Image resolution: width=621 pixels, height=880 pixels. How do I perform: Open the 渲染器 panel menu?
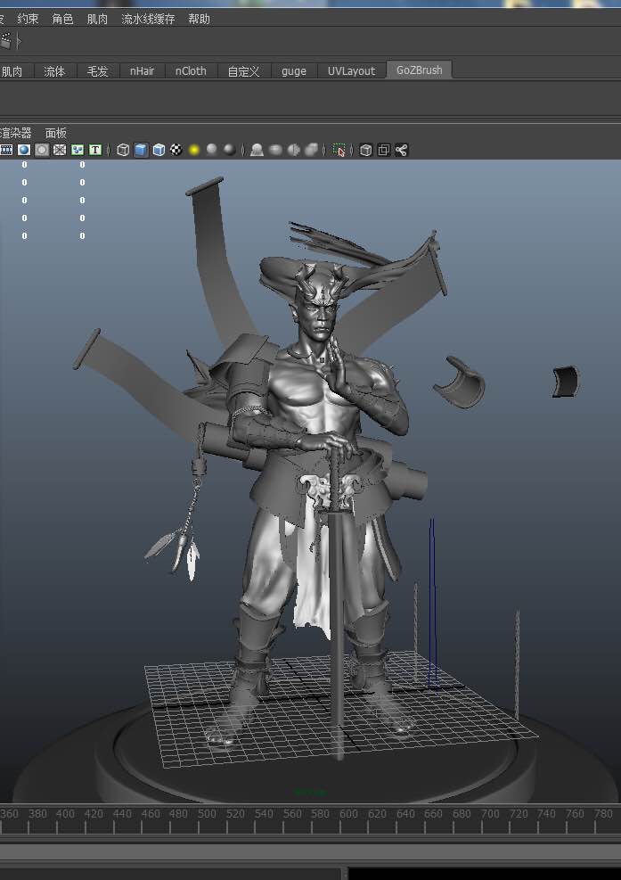tap(16, 133)
